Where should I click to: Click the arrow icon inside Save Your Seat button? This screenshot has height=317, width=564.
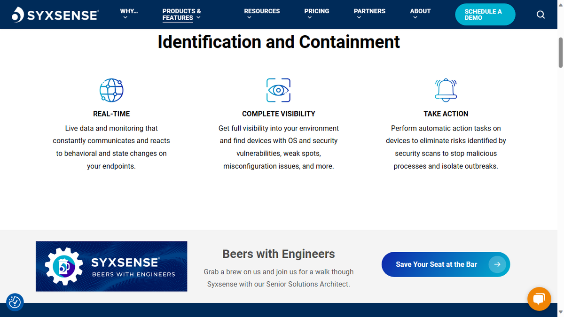tap(497, 264)
